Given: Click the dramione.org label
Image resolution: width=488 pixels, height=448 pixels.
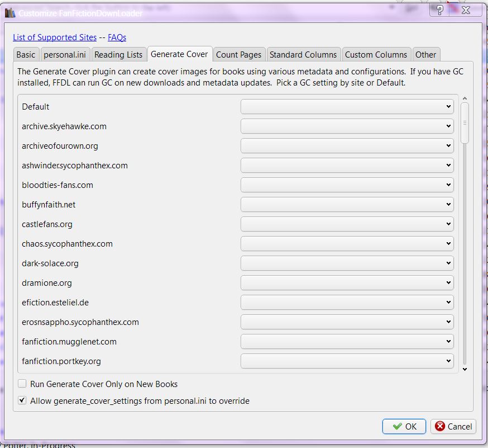Looking at the screenshot, I should [x=47, y=283].
